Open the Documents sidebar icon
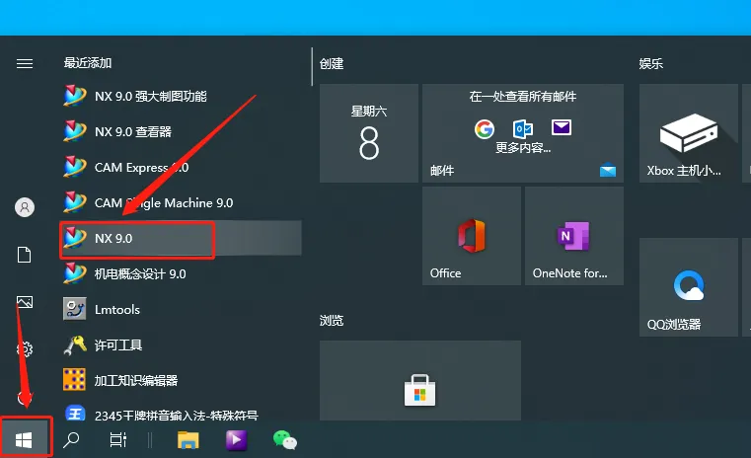This screenshot has height=458, width=751. pyautogui.click(x=25, y=255)
